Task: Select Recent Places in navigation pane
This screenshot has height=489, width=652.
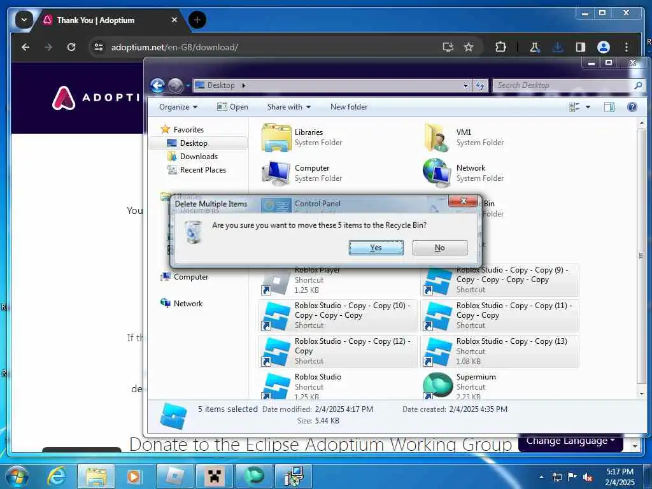Action: point(196,169)
